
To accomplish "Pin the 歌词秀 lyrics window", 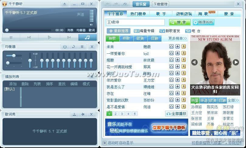I will coord(83,114).
